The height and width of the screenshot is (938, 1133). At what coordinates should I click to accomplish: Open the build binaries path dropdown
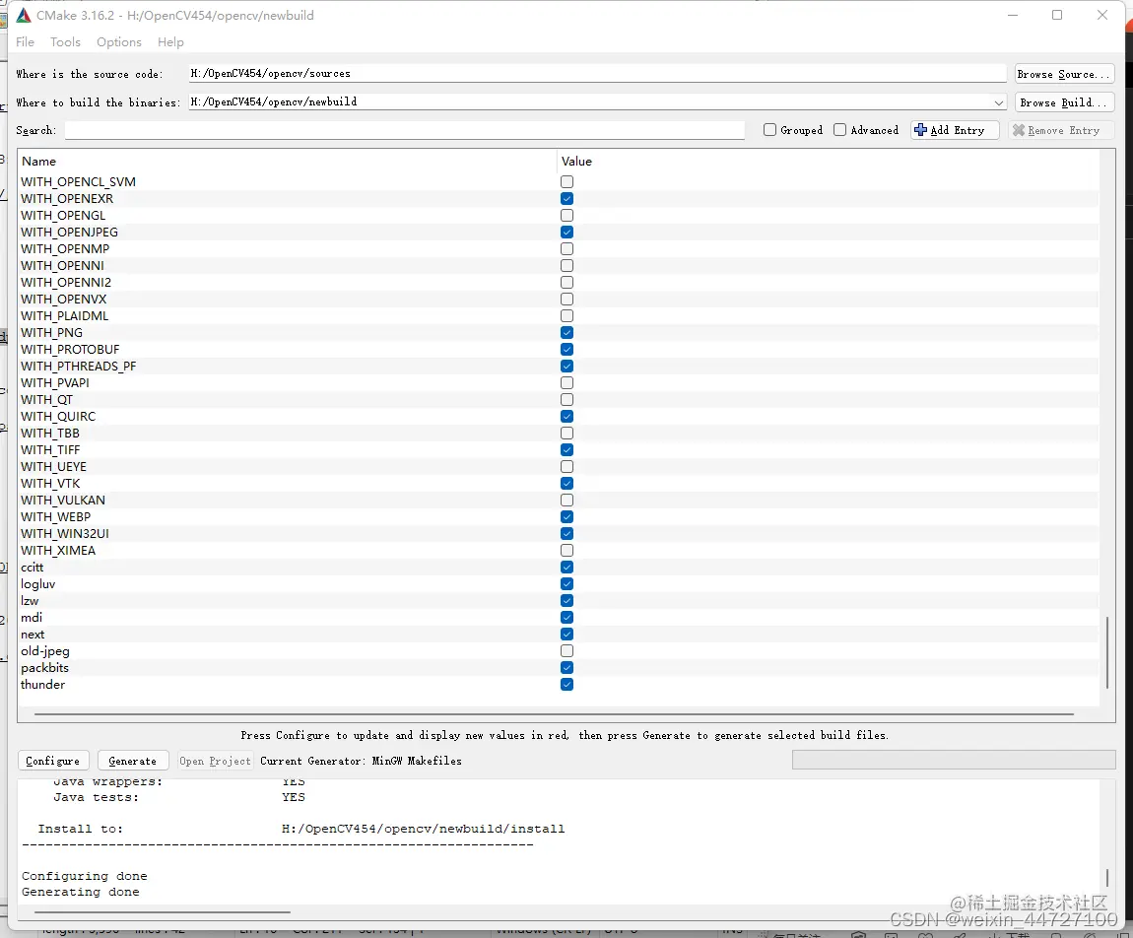(999, 102)
